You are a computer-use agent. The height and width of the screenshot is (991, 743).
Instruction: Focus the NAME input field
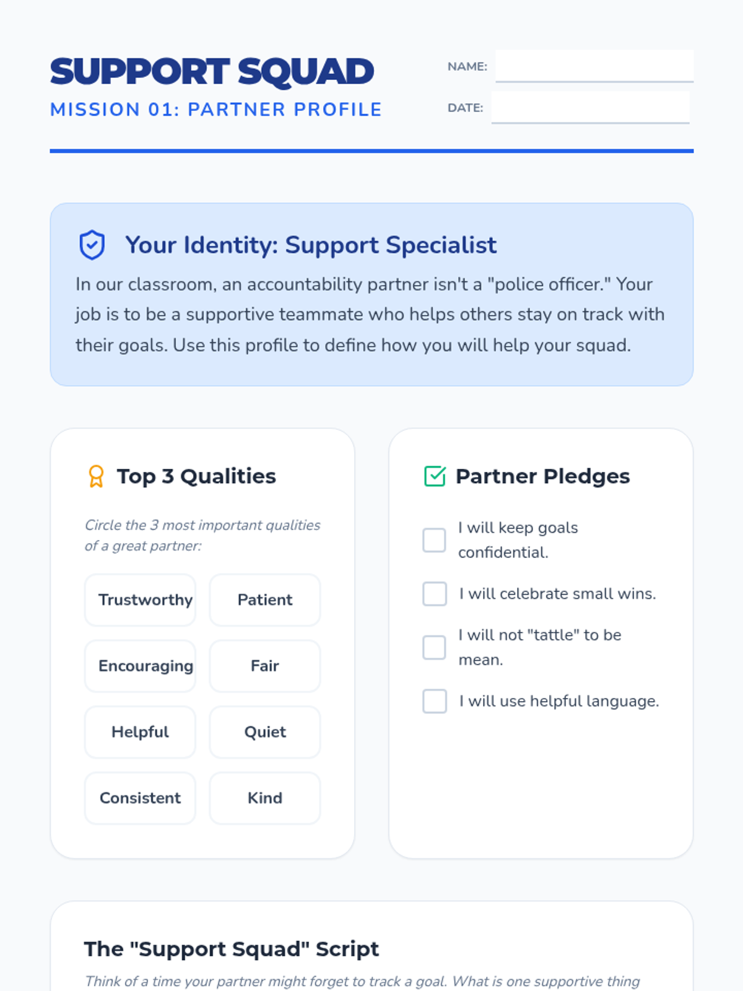tap(594, 66)
